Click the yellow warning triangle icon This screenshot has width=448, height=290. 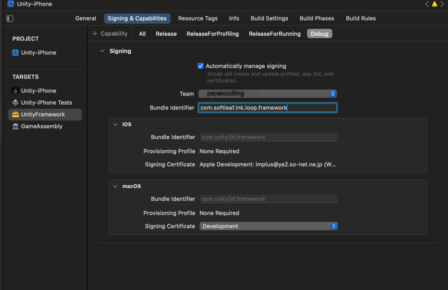pyautogui.click(x=434, y=4)
